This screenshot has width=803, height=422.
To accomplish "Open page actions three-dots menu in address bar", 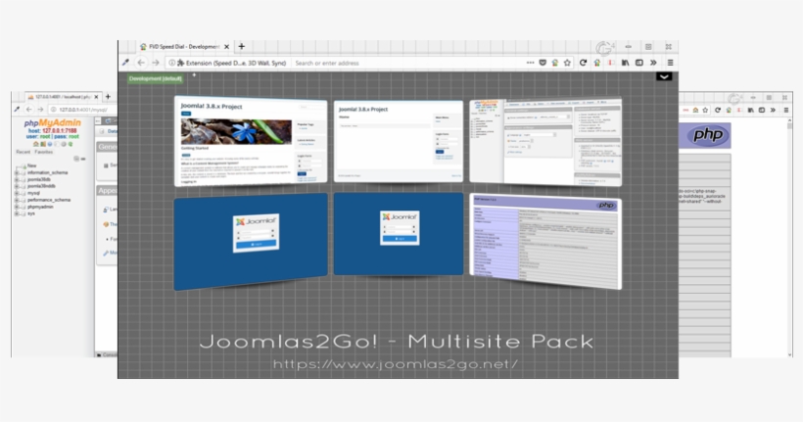I will (x=530, y=63).
